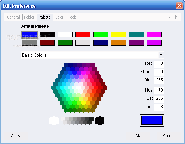Select the second-row magenta palette swatch

154,43
